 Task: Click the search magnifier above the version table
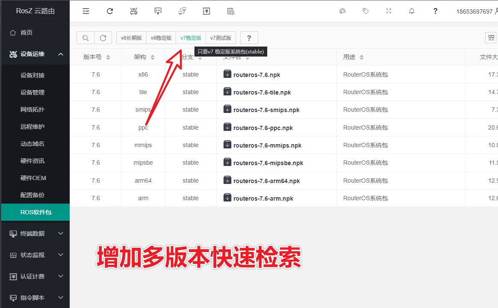coord(85,38)
